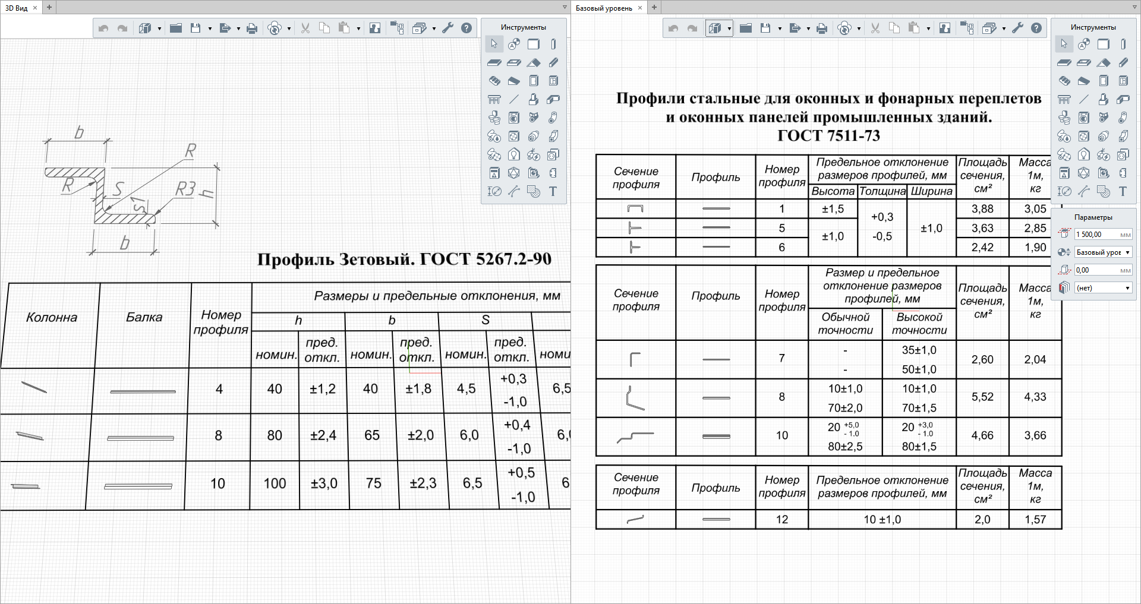Open the tab list arrow at right of 3D Вид tab bar
Image resolution: width=1141 pixels, height=604 pixels.
coord(565,8)
